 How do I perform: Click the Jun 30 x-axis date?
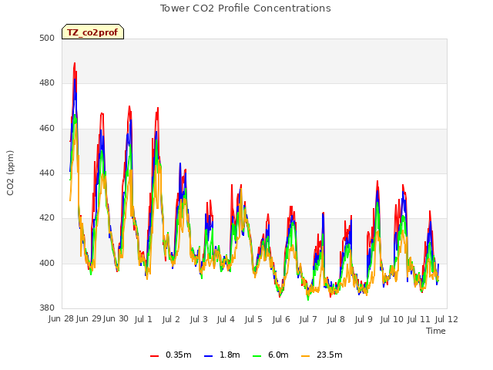click(x=116, y=319)
